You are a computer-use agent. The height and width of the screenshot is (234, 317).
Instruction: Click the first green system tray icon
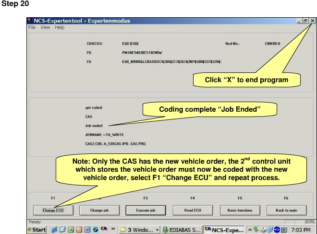pyautogui.click(x=256, y=230)
